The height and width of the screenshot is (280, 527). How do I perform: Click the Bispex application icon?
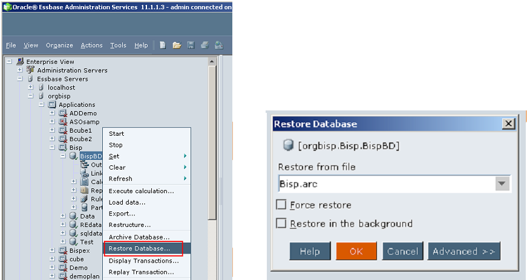63,250
